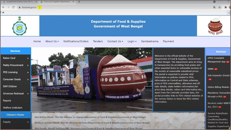The height and width of the screenshot is (130, 231).
Task: Bookmark page with the star icon
Action: tap(219, 7)
